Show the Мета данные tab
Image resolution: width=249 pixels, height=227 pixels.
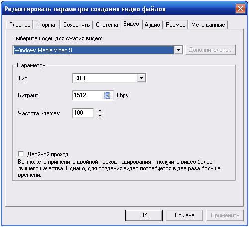point(208,25)
